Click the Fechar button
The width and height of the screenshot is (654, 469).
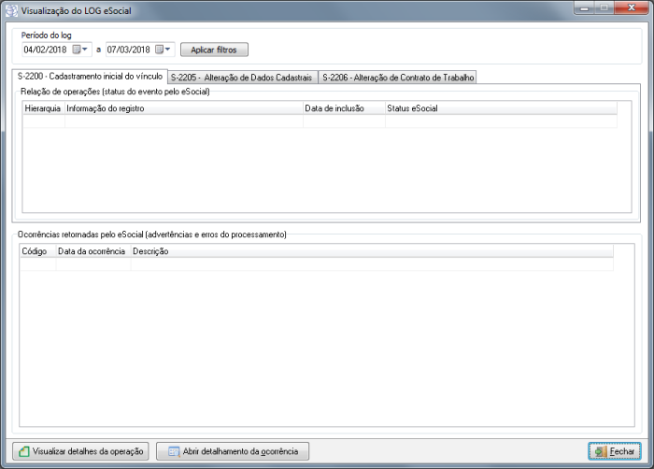[x=615, y=451]
